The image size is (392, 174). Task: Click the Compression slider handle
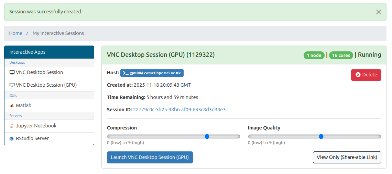click(207, 136)
